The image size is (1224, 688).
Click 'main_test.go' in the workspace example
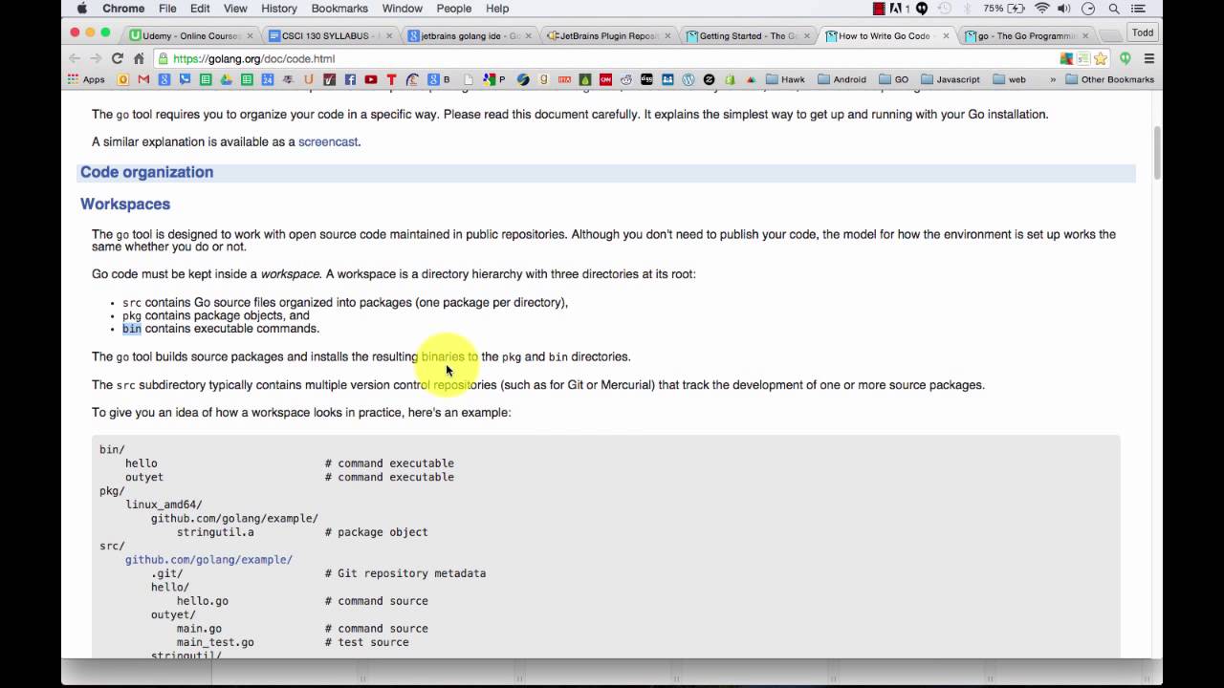[x=215, y=642]
